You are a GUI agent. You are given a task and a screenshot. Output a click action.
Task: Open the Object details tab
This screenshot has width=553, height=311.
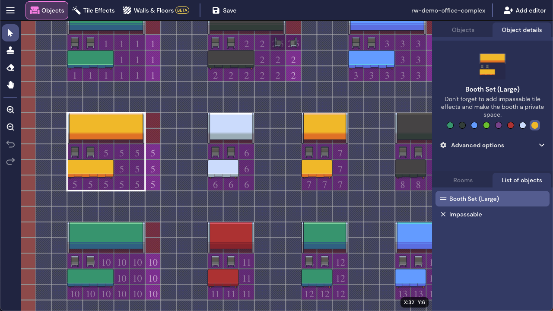[521, 30]
